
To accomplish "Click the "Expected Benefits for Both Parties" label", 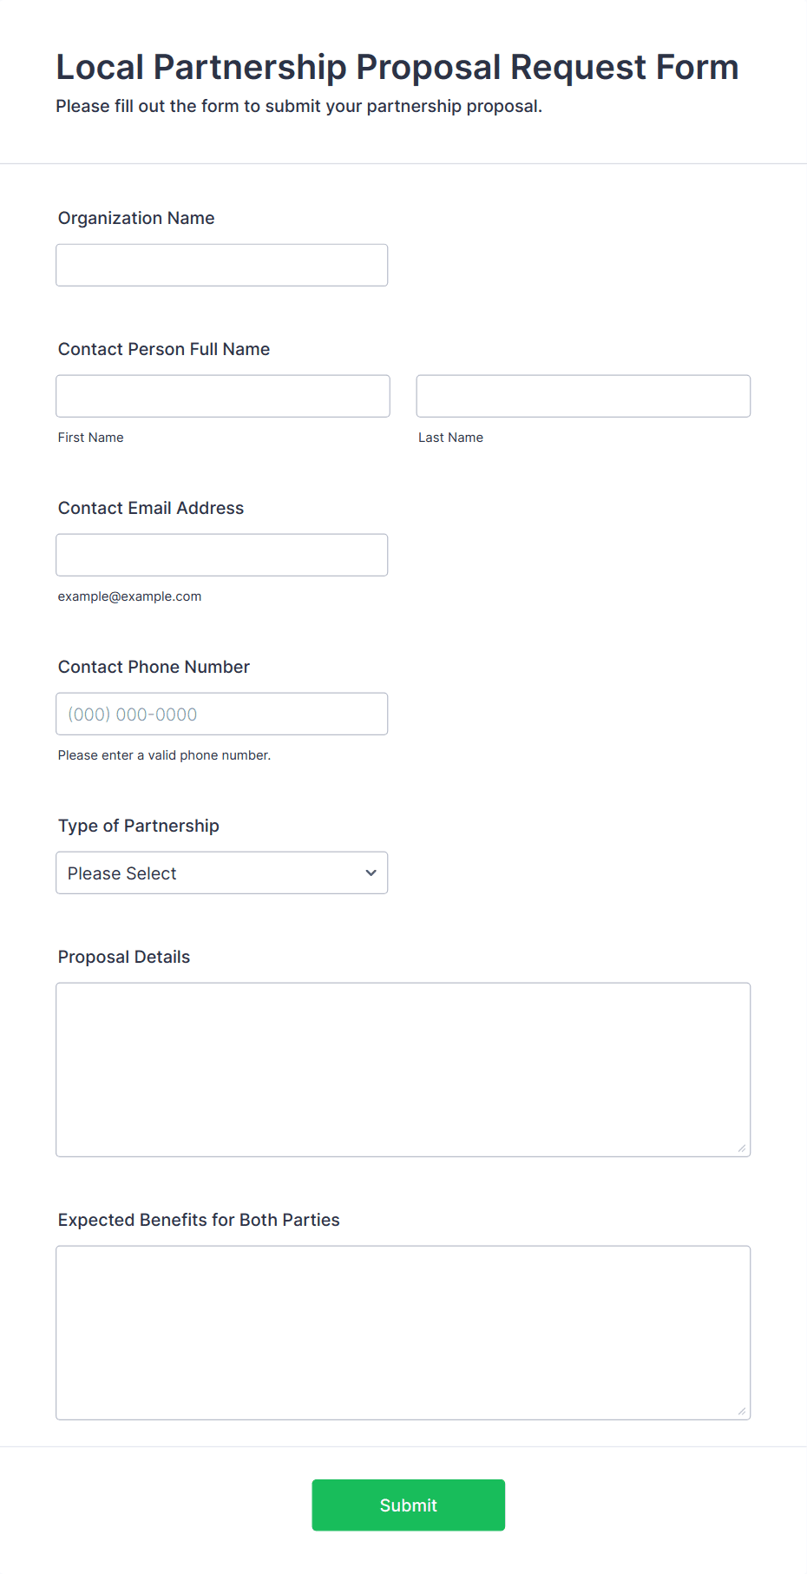I will (x=199, y=1220).
